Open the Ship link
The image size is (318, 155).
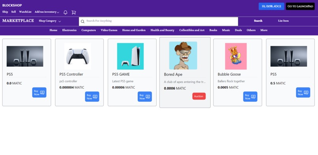pyautogui.click(x=5, y=12)
